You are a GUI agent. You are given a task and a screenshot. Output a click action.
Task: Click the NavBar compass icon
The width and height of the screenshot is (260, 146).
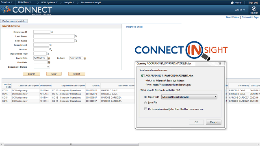(254, 9)
